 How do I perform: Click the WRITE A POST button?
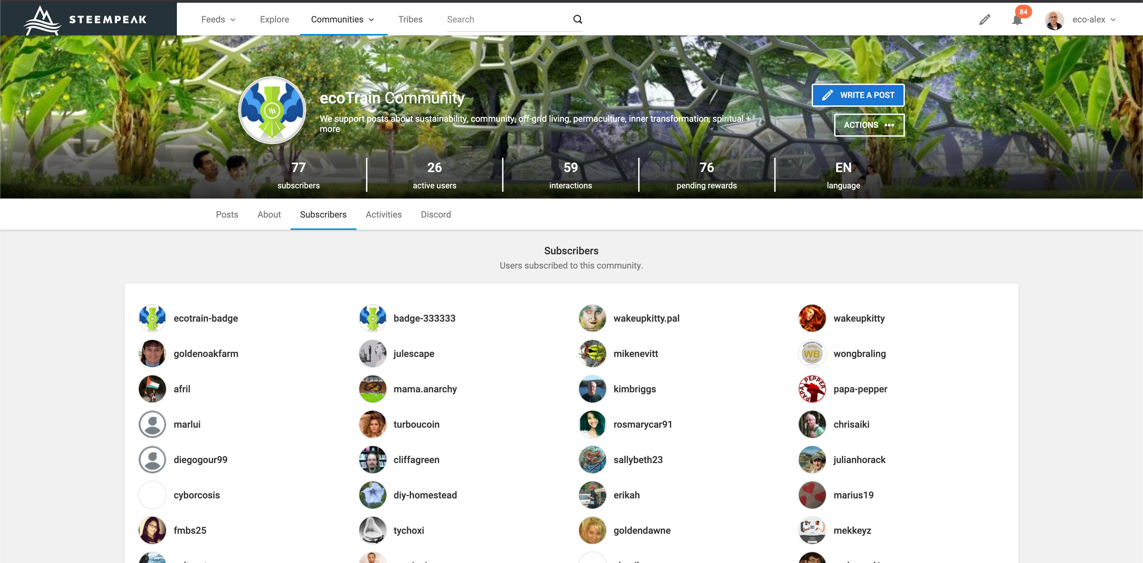[x=858, y=95]
